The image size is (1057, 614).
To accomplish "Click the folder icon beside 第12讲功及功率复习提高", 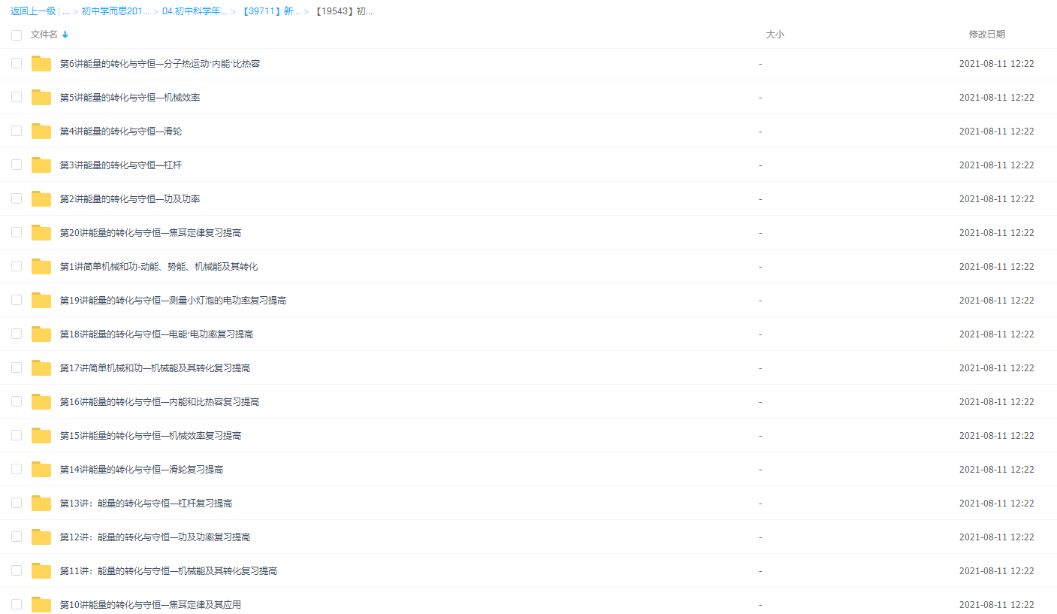I will pyautogui.click(x=41, y=537).
